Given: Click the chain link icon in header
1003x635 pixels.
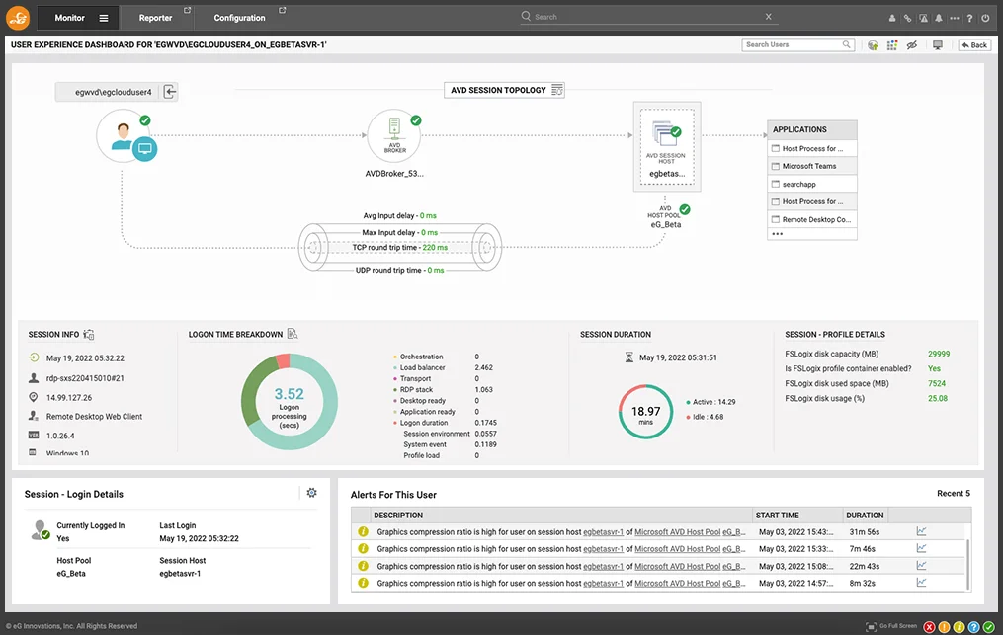Looking at the screenshot, I should tap(907, 19).
